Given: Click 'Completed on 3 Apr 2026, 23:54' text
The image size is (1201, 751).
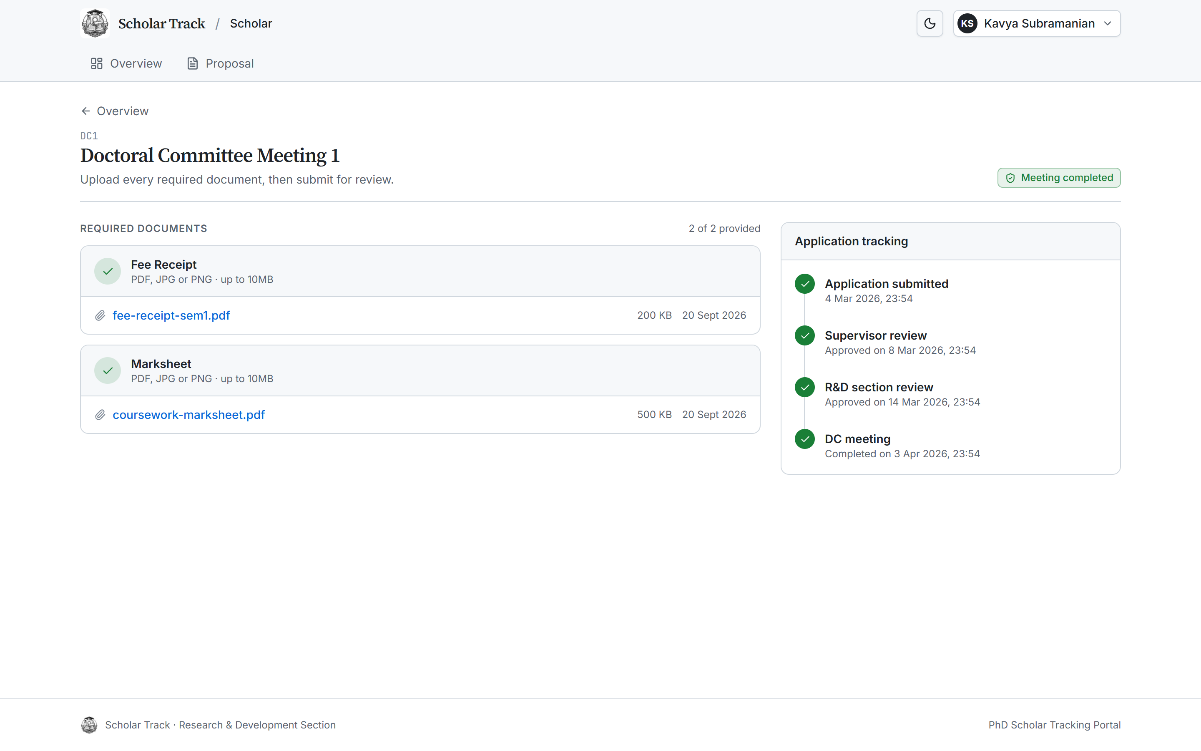Looking at the screenshot, I should (902, 454).
